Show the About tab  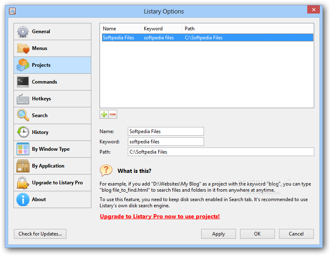tap(52, 199)
